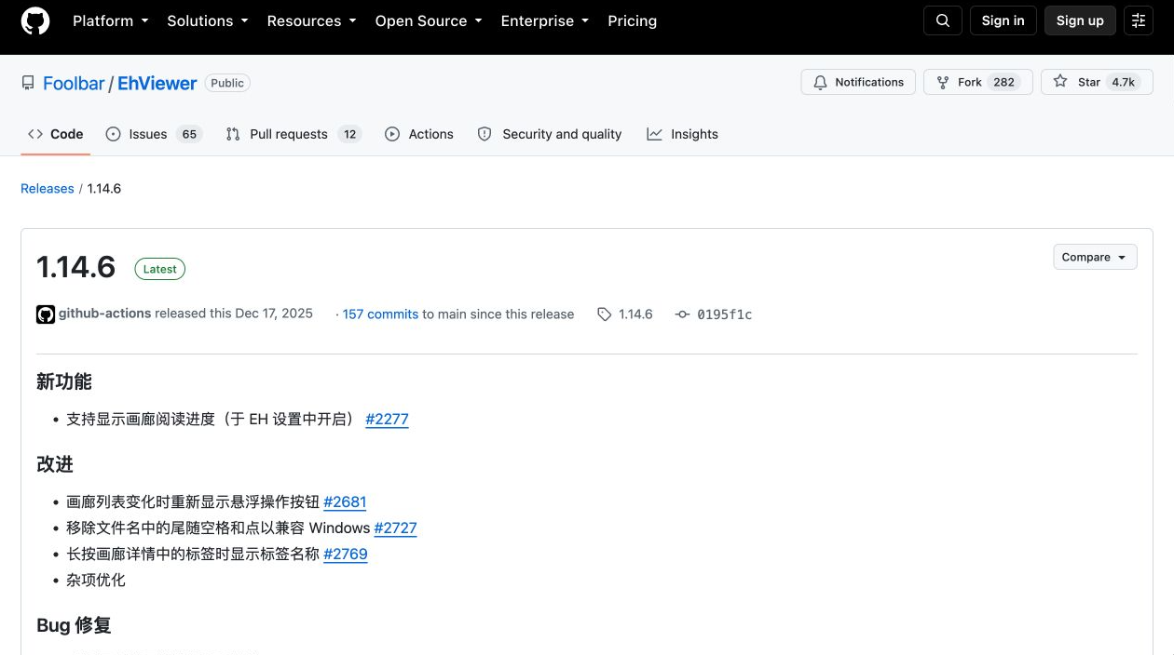Click the Latest release badge

159,269
